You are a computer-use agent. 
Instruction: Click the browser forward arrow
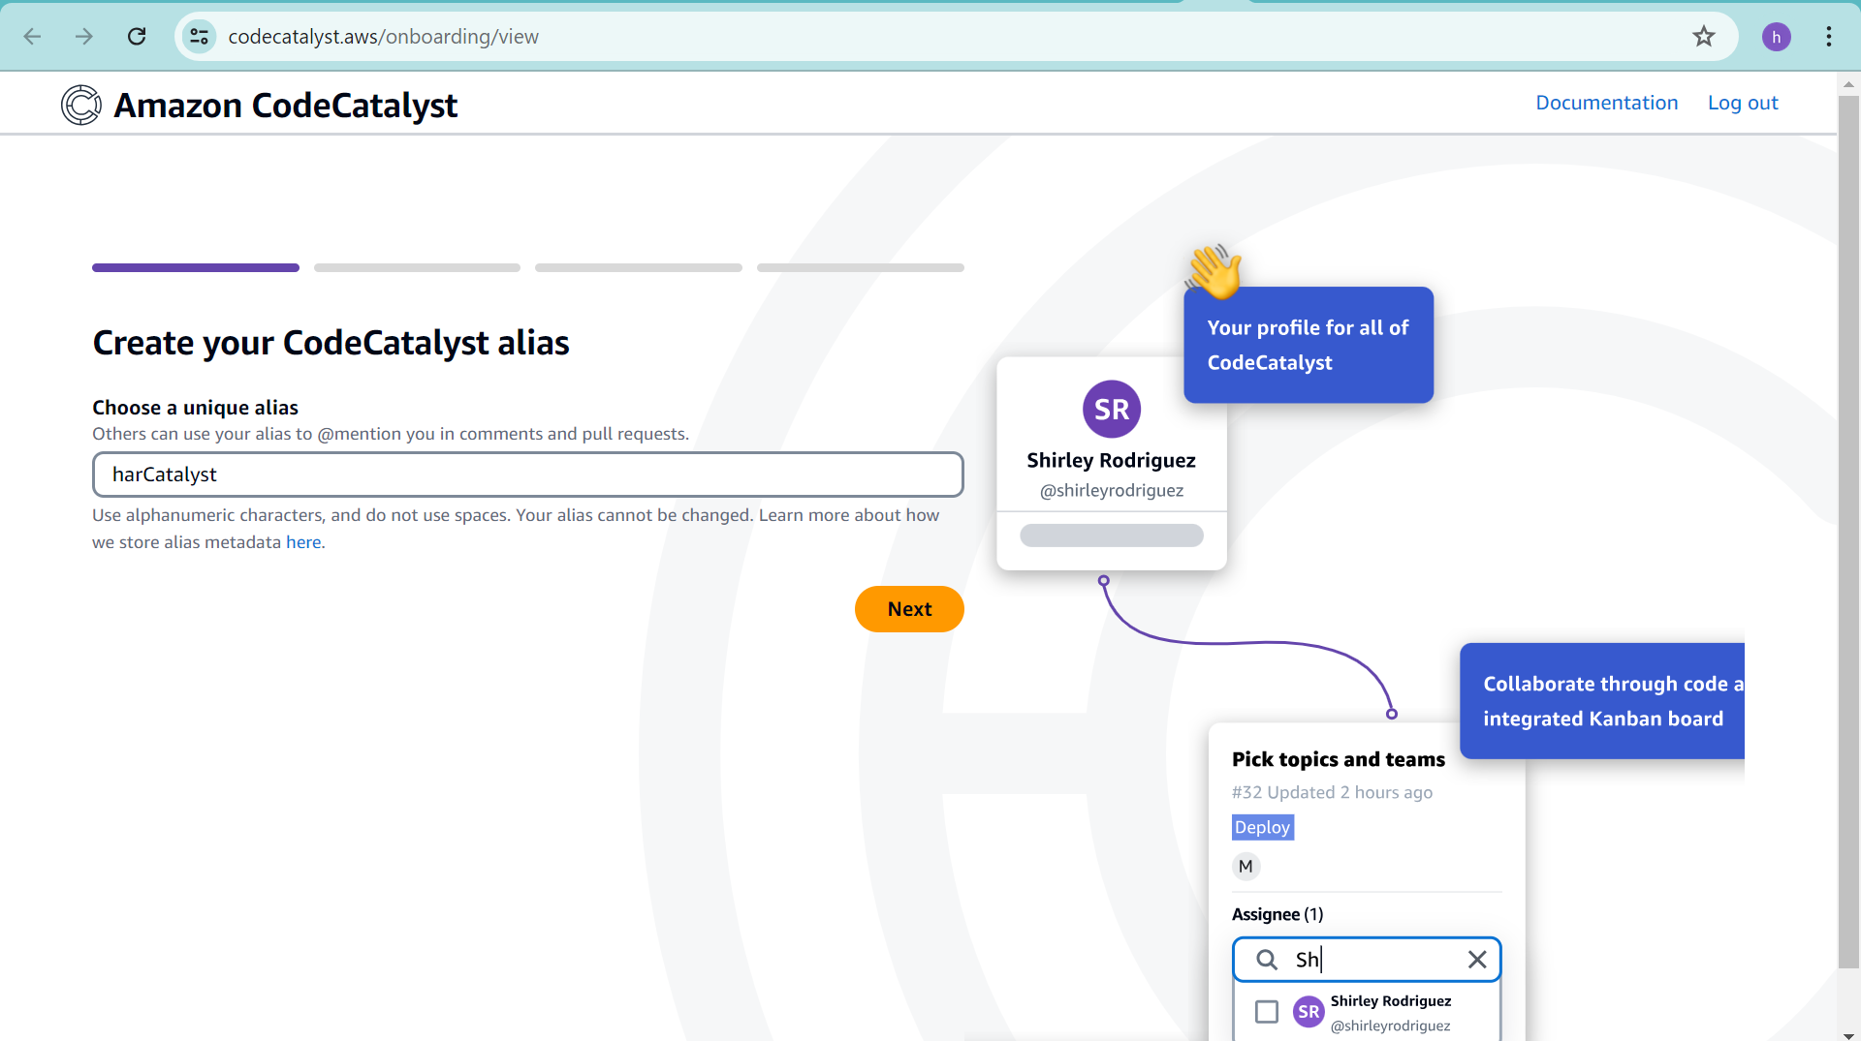click(x=84, y=36)
